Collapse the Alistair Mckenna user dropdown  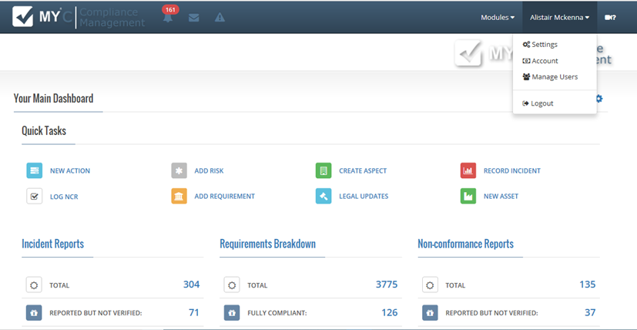coord(560,17)
